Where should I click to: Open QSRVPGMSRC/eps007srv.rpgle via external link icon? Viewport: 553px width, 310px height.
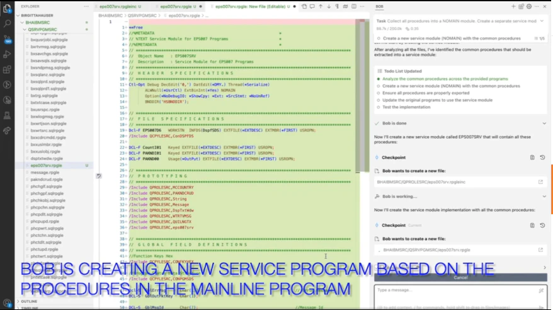pyautogui.click(x=540, y=250)
